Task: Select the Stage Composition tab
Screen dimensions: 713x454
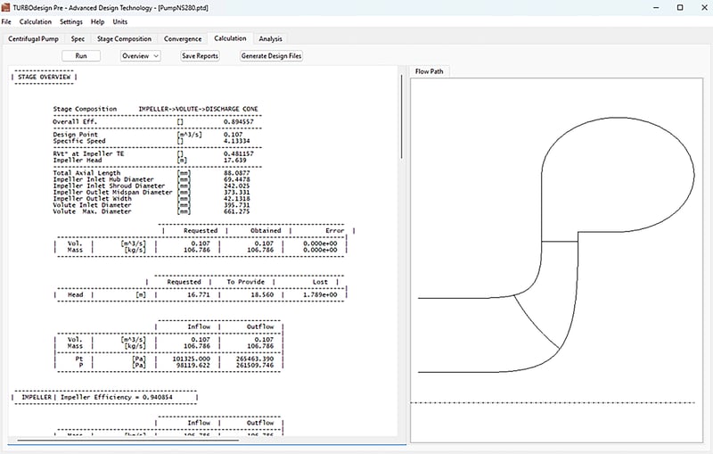Action: pyautogui.click(x=124, y=39)
